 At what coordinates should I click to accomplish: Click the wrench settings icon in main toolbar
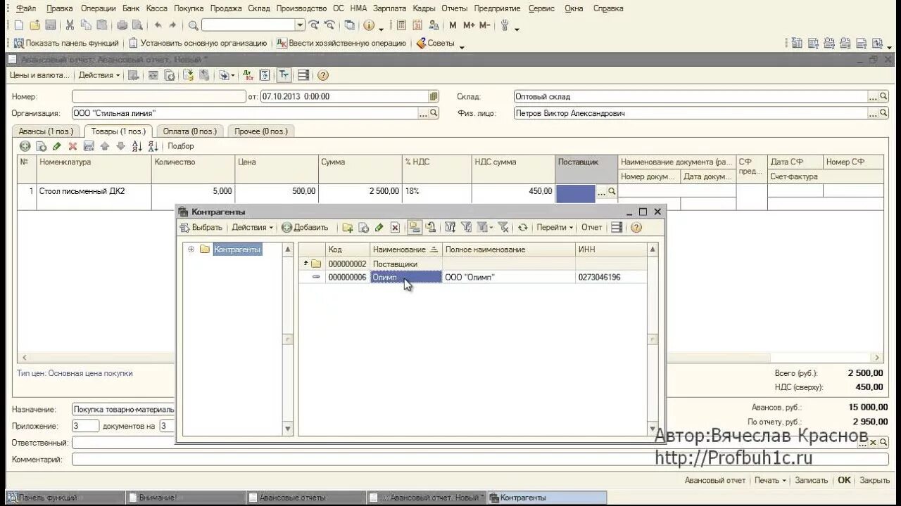coord(505,25)
